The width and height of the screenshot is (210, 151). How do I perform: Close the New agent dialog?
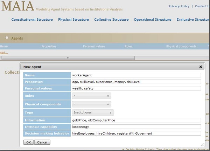(x=201, y=67)
